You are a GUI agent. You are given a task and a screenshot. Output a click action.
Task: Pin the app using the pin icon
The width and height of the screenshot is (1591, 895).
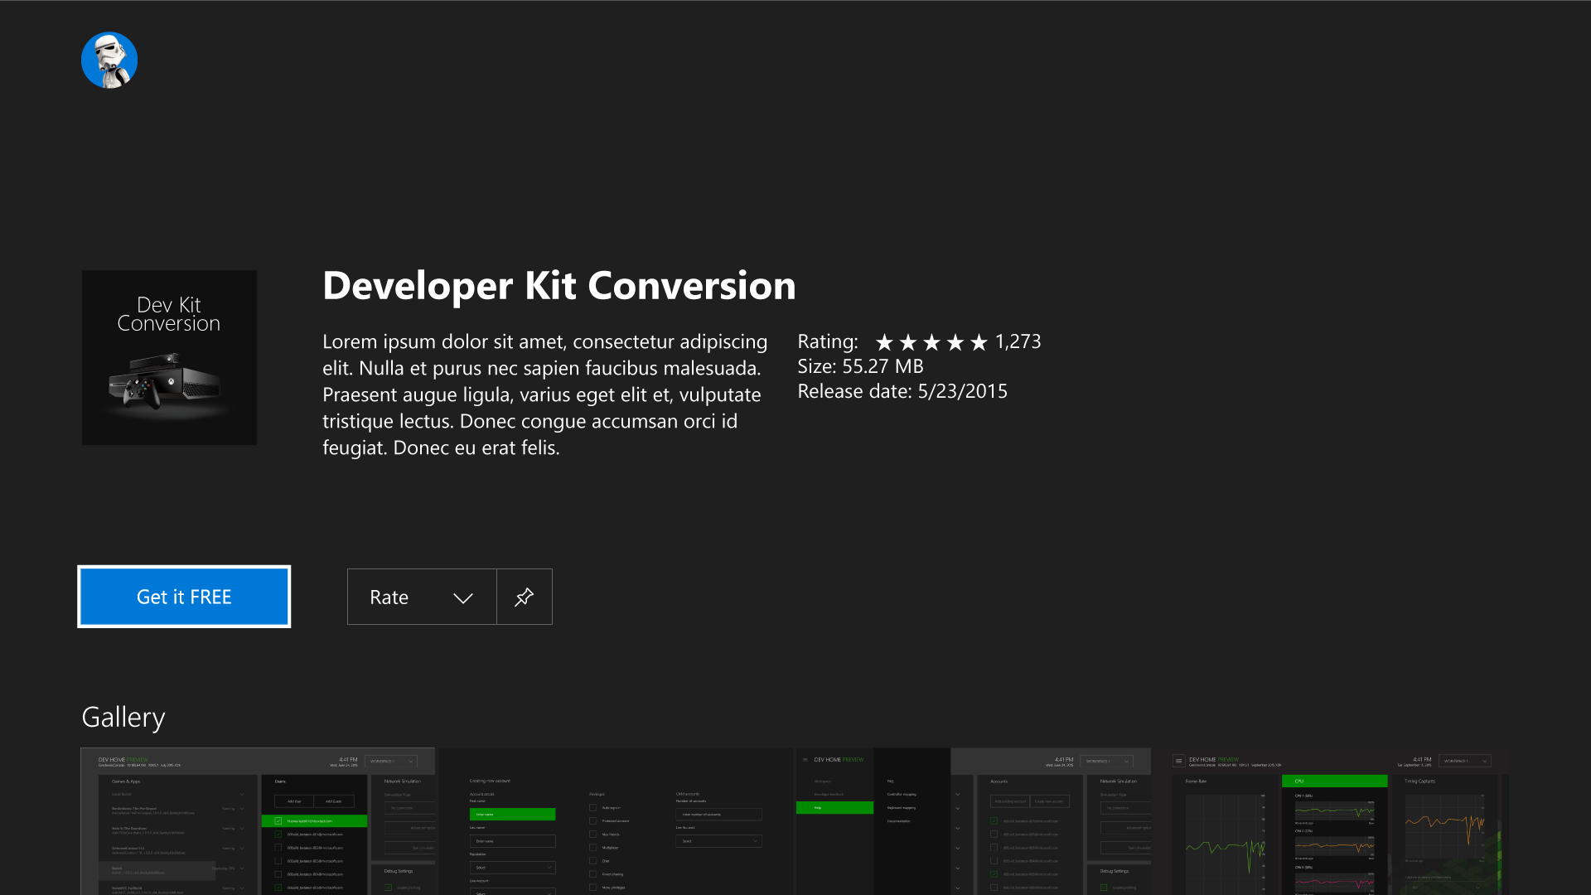[x=524, y=596]
